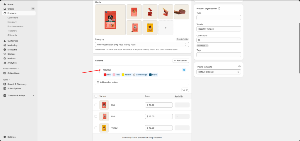This screenshot has height=141, width=300.
Task: Click the Add variant button
Action: (180, 61)
